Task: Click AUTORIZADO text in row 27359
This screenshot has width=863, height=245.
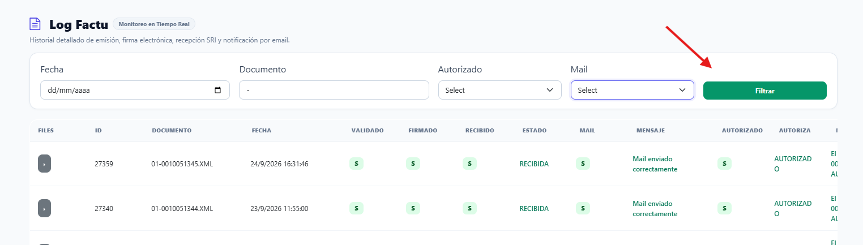Action: click(x=793, y=164)
